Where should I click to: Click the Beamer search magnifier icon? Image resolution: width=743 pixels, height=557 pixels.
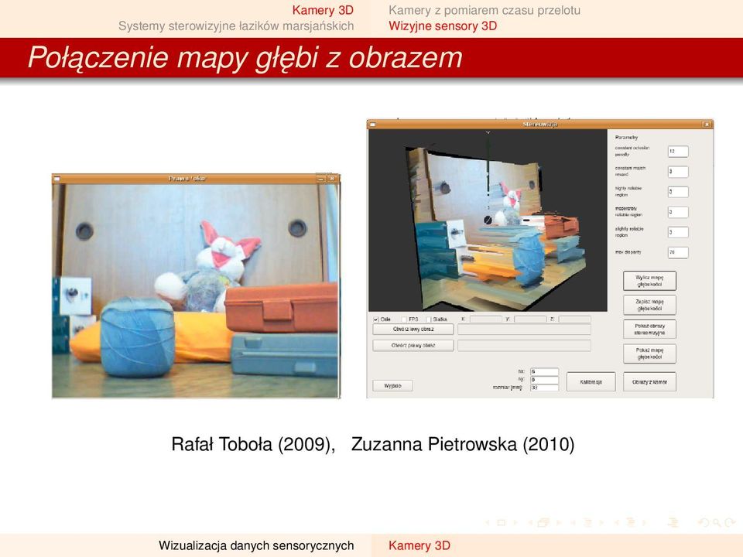(717, 523)
